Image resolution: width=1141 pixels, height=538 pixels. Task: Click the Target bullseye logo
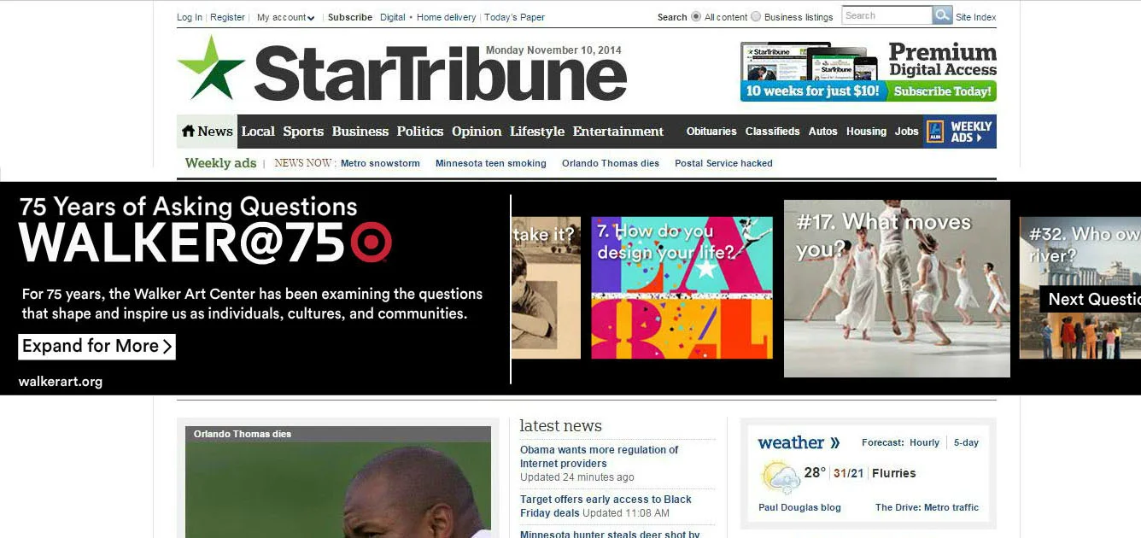(x=371, y=243)
